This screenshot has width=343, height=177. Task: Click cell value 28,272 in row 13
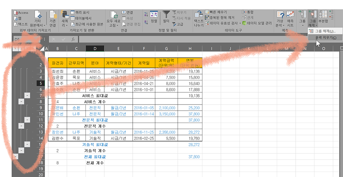[x=190, y=132]
